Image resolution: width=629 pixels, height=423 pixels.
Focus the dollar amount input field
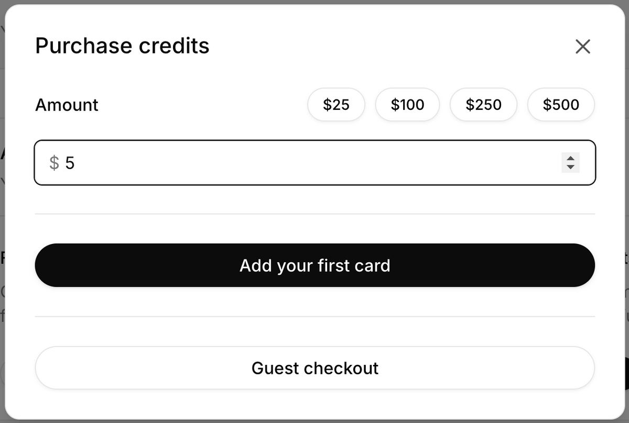[314, 163]
